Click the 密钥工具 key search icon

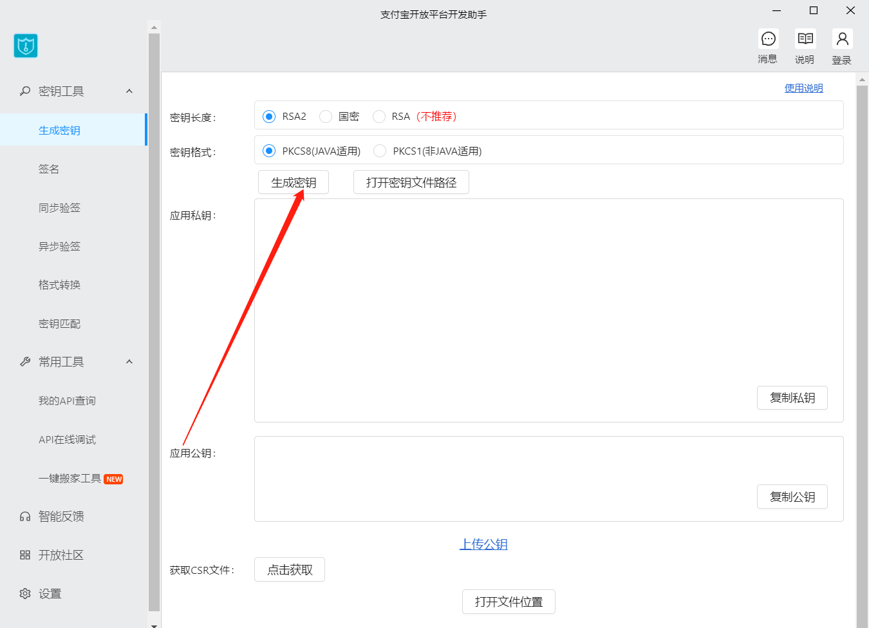point(25,91)
